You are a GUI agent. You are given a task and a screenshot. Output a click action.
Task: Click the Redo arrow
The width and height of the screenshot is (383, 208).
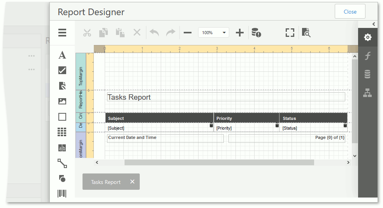coord(171,33)
